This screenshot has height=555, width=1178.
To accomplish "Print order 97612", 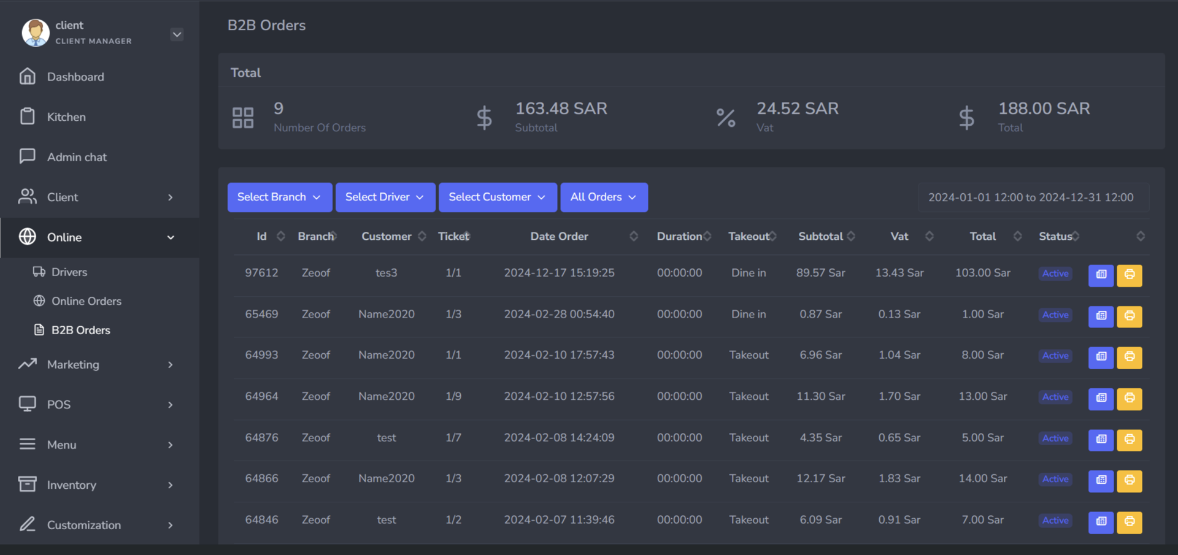I will [1130, 275].
